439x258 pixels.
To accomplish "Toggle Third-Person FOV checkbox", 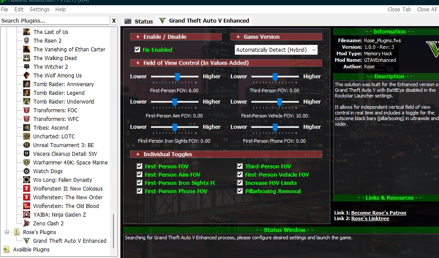I will pyautogui.click(x=240, y=166).
